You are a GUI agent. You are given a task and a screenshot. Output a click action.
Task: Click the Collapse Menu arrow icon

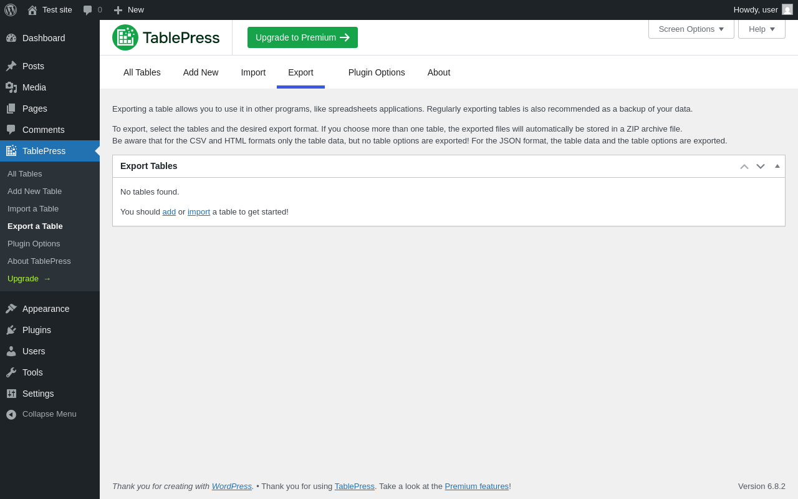coord(11,414)
